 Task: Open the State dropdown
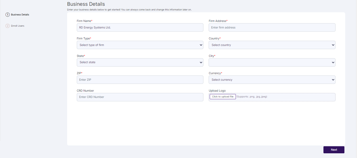(140, 62)
